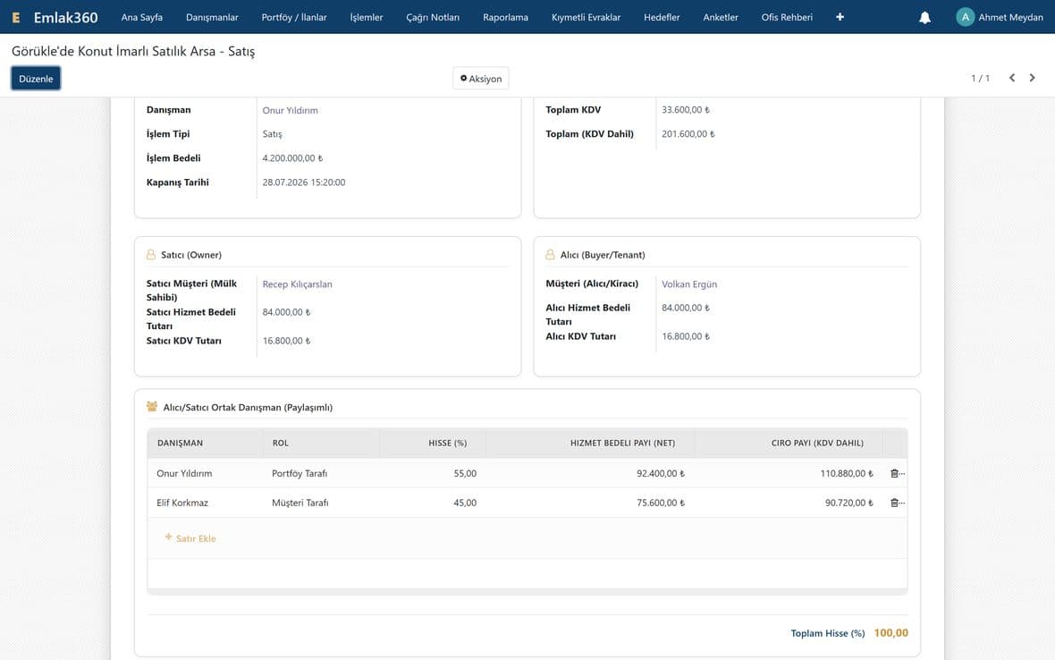
Task: Open the Aksiyon dropdown
Action: (480, 79)
